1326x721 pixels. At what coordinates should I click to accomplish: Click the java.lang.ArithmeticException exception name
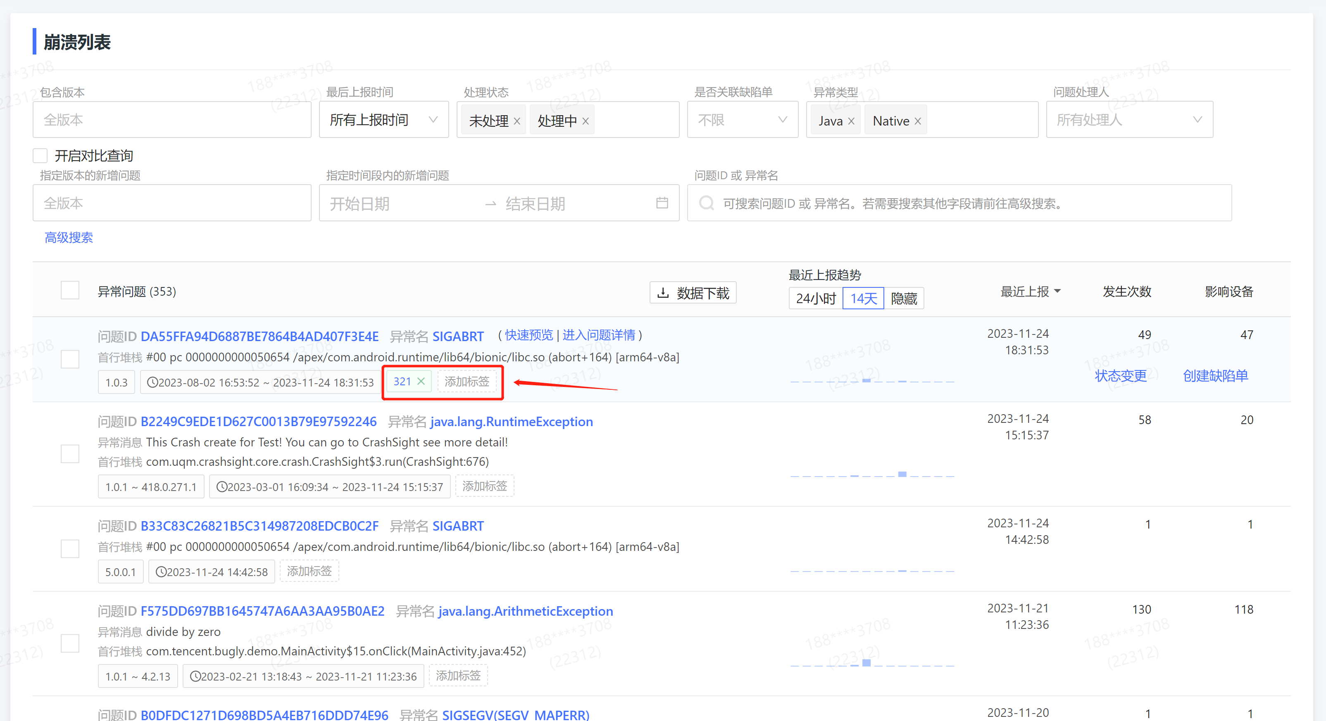(x=526, y=611)
